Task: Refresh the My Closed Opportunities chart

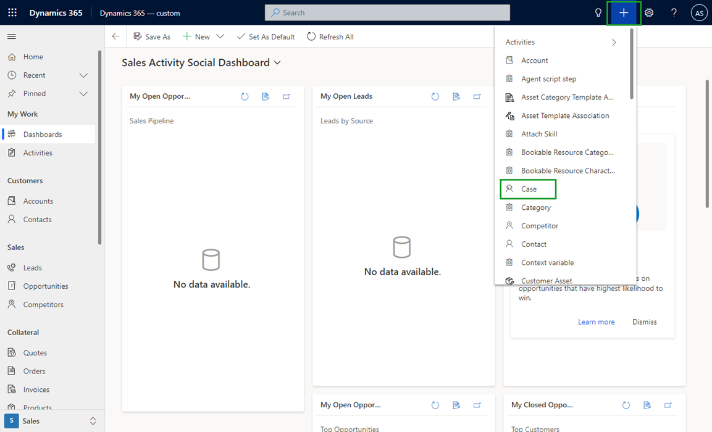Action: tap(626, 405)
